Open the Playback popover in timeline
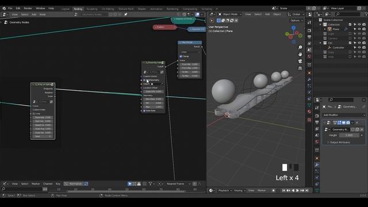 pyautogui.click(x=225, y=190)
